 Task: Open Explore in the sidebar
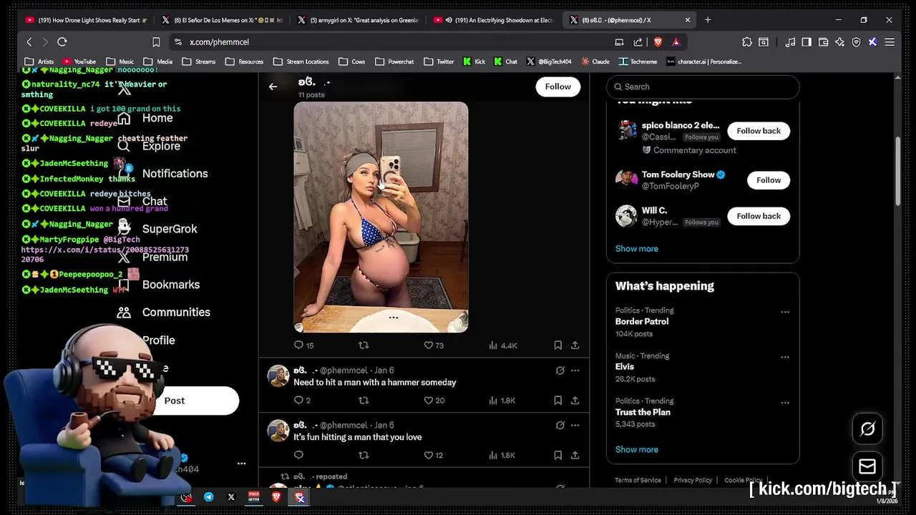[x=149, y=146]
